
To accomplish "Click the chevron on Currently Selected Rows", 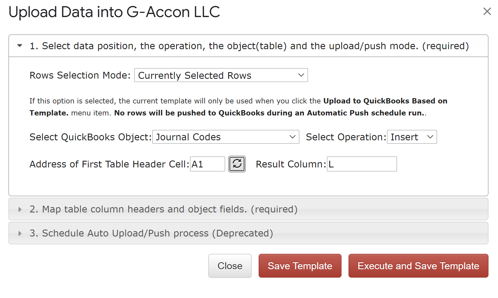I will tap(301, 75).
